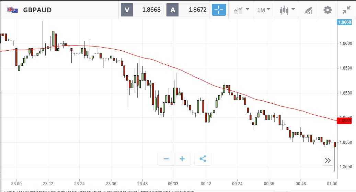Screen dimensions: 356x192
Task: Open the drawing tools icon
Action: [x=308, y=10]
